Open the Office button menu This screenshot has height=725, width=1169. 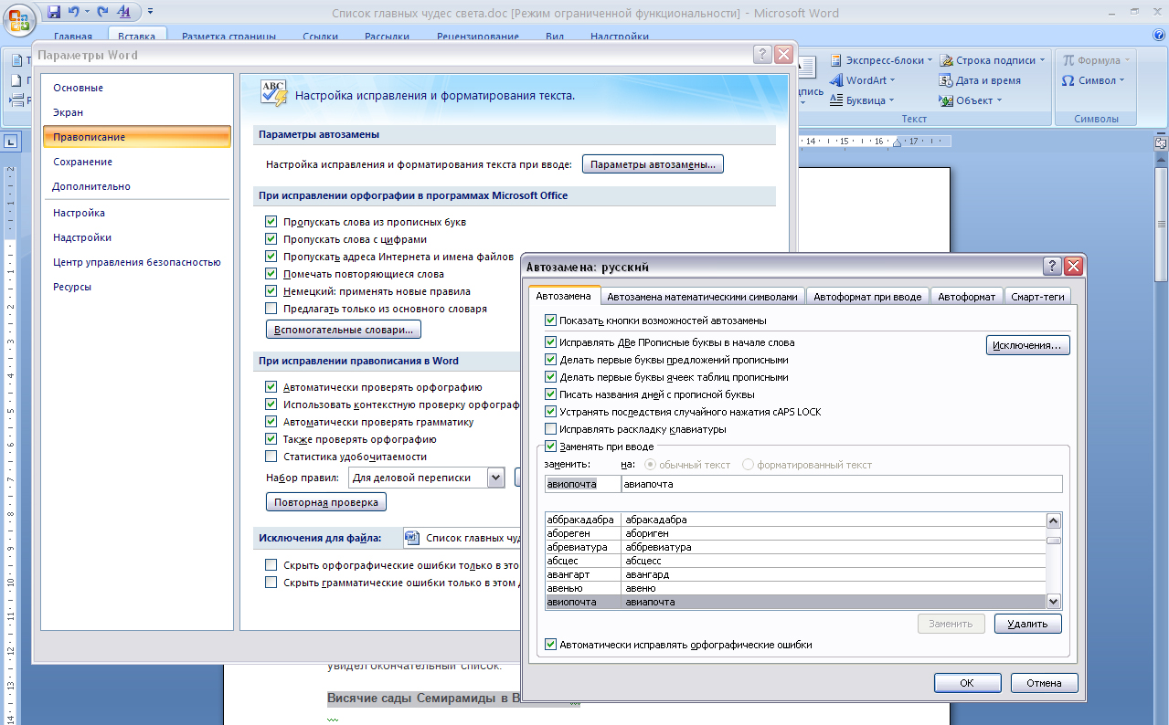coord(20,19)
